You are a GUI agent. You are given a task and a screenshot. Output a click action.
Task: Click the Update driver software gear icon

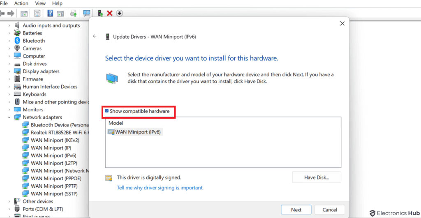pyautogui.click(x=73, y=13)
